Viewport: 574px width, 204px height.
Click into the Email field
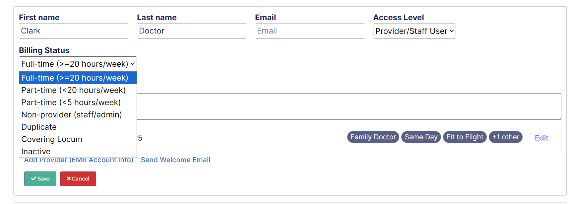(310, 31)
